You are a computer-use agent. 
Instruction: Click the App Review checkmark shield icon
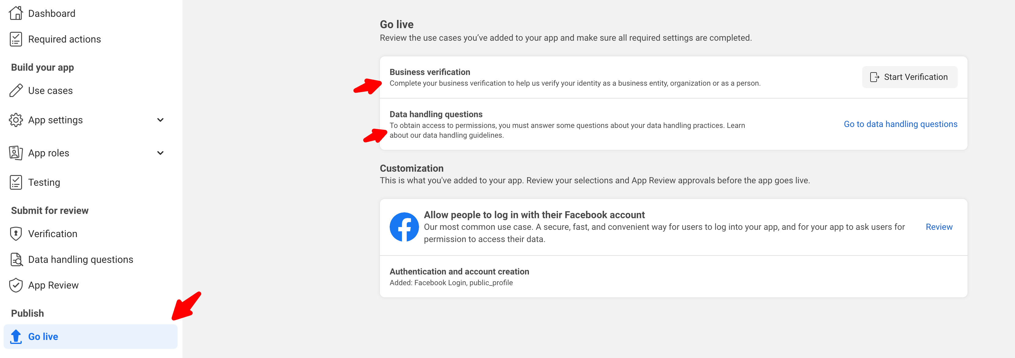(16, 285)
